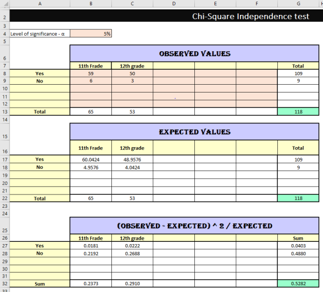Click expected value 60.0424 cell
This screenshot has width=323, height=292.
coord(91,159)
